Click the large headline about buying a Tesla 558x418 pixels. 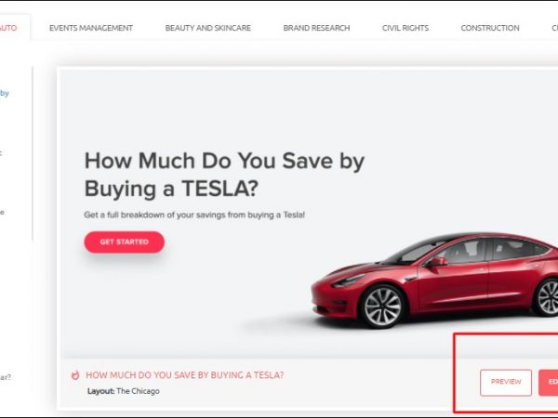224,175
